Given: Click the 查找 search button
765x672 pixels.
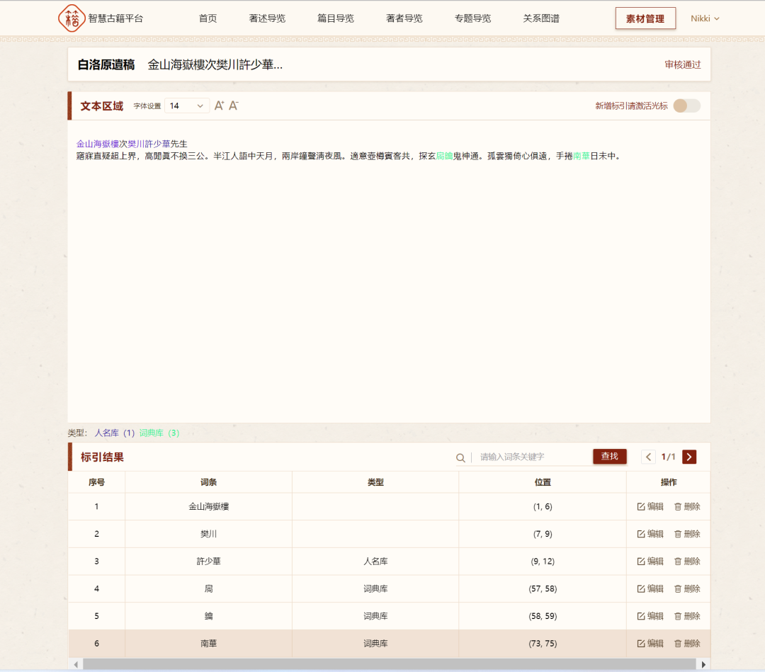Looking at the screenshot, I should pyautogui.click(x=609, y=457).
